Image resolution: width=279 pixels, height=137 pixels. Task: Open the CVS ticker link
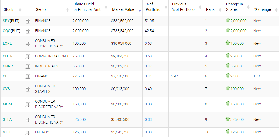pos(6,89)
